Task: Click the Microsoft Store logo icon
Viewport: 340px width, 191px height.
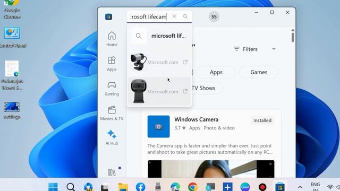Action: 108,16
